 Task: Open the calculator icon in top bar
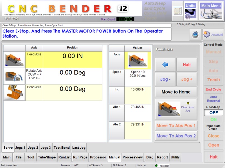[177, 11]
